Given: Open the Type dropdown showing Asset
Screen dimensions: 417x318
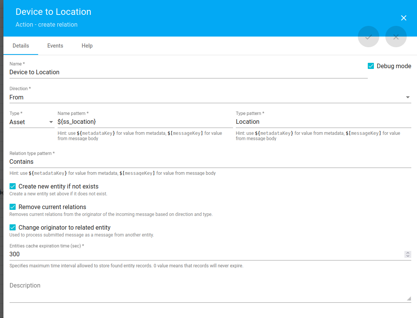Looking at the screenshot, I should [27, 122].
